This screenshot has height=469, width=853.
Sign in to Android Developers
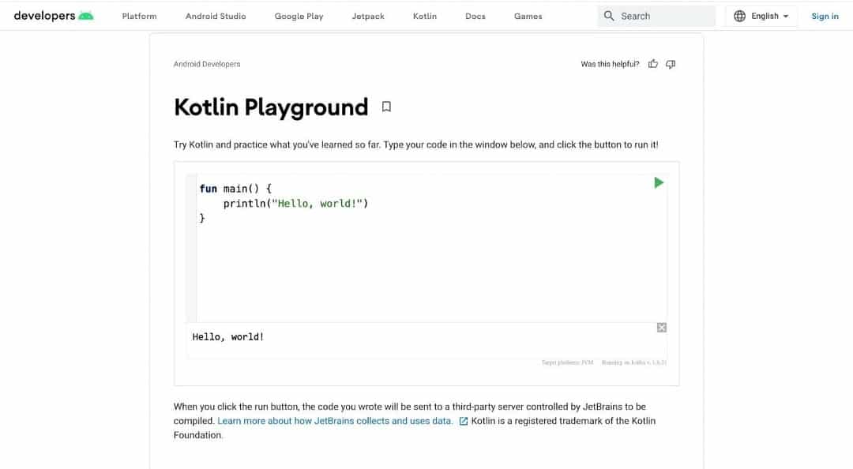(x=825, y=16)
